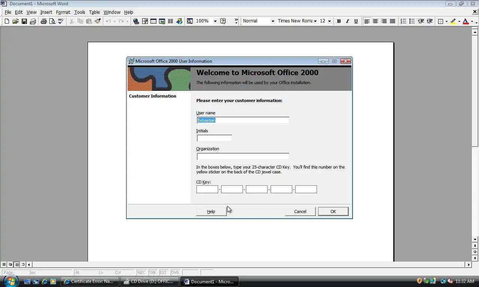
Task: Open Microsoft Word Help icon
Action: click(x=223, y=21)
